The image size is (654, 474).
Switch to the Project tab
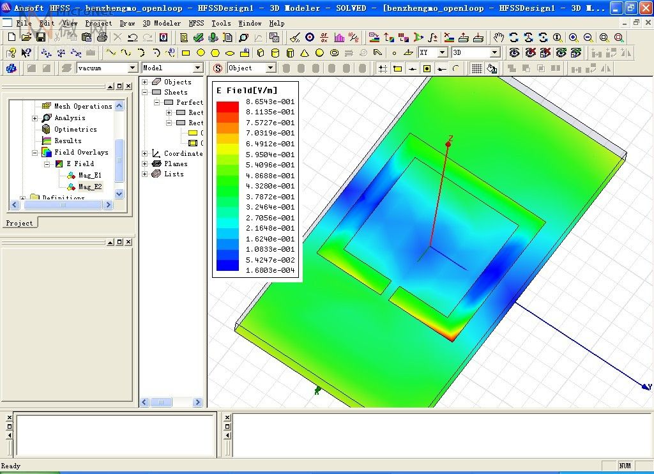(19, 223)
